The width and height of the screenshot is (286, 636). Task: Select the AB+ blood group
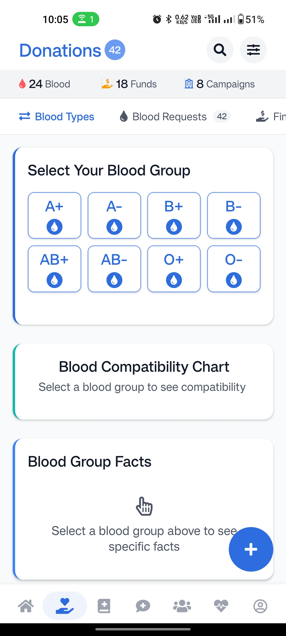[55, 269]
